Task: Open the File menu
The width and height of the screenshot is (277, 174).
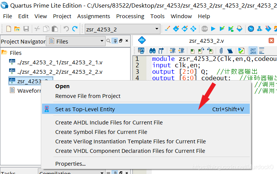Action: click(x=8, y=16)
